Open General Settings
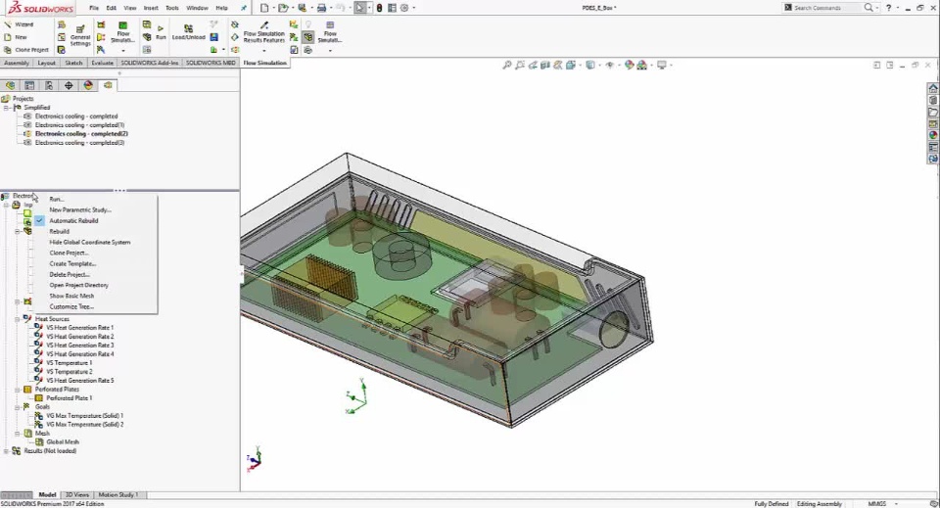 point(79,35)
